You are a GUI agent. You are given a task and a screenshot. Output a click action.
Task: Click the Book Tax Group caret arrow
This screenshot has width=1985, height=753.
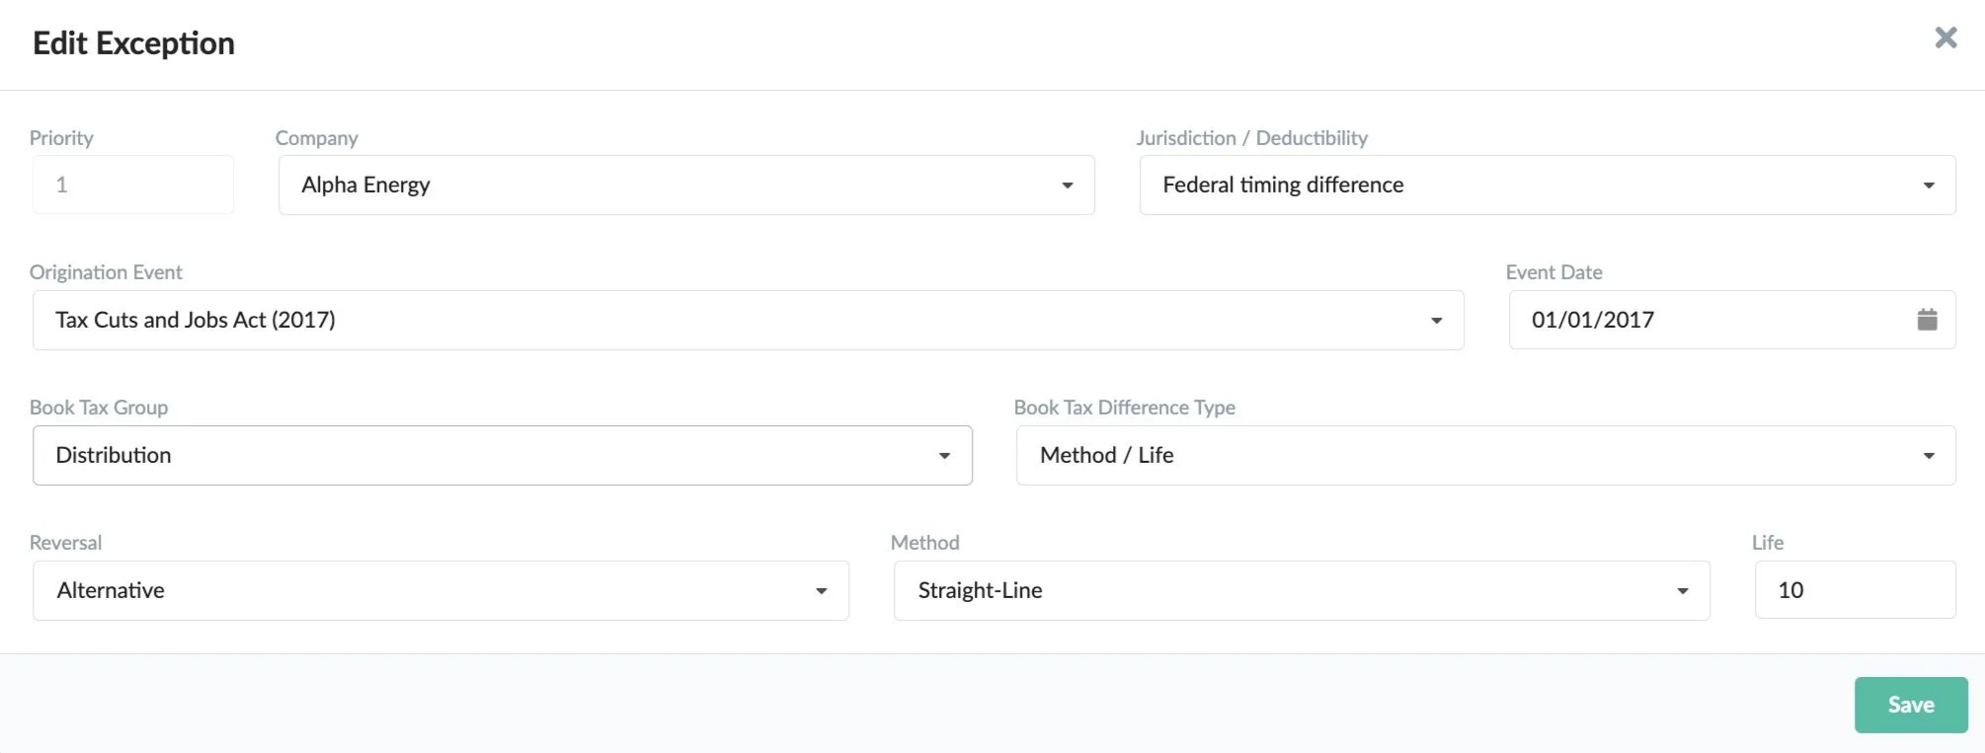(x=944, y=456)
